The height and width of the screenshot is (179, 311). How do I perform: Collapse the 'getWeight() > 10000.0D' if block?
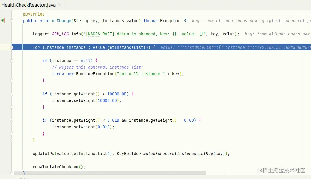tap(12, 94)
